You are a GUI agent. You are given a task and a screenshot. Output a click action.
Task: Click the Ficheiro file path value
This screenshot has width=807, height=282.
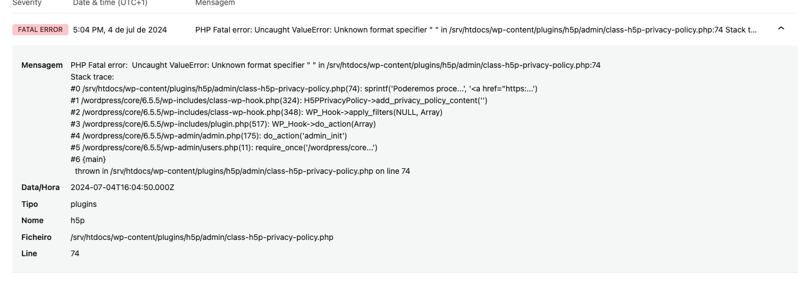click(202, 237)
